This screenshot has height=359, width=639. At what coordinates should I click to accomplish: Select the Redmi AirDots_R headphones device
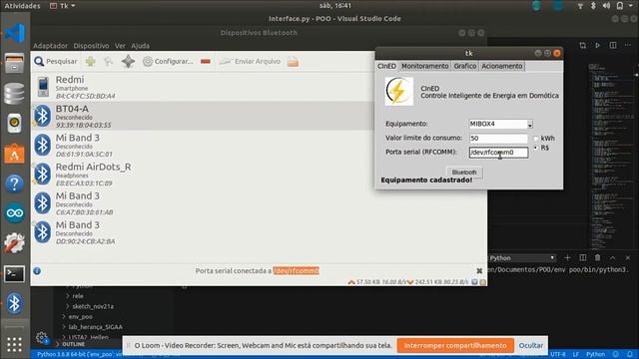click(x=203, y=175)
